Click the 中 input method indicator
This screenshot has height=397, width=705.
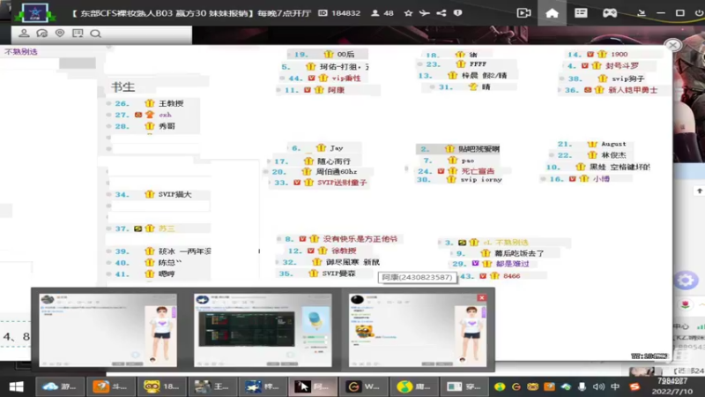point(615,386)
